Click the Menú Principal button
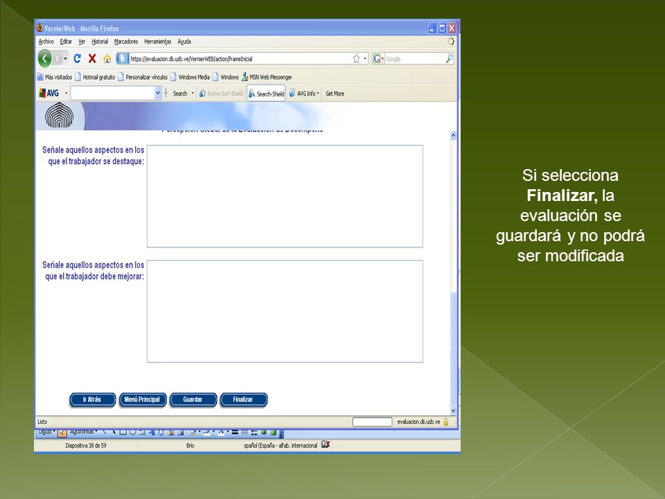 point(143,400)
